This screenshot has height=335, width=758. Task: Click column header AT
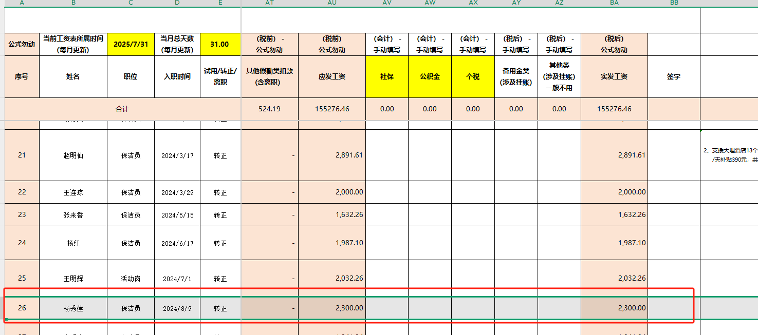[x=269, y=3]
